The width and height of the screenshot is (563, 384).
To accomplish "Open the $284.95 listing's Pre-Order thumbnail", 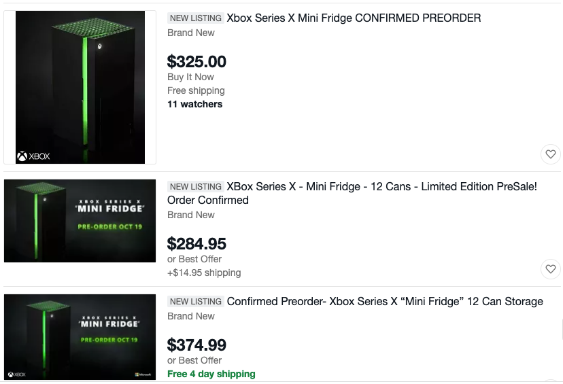I will (x=80, y=221).
